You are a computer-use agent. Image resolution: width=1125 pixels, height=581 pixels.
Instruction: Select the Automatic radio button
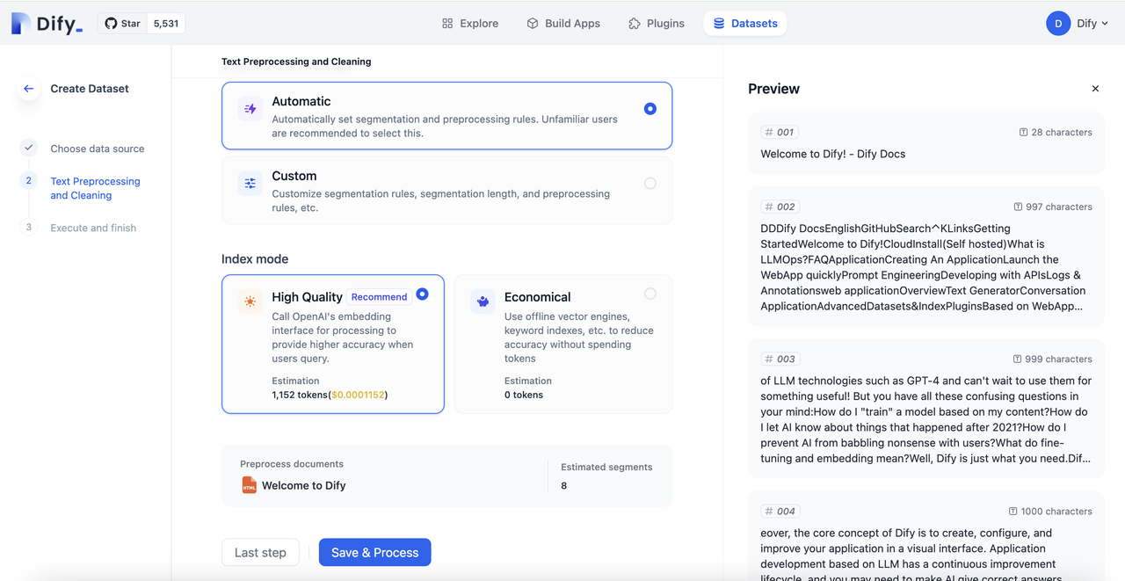[650, 109]
